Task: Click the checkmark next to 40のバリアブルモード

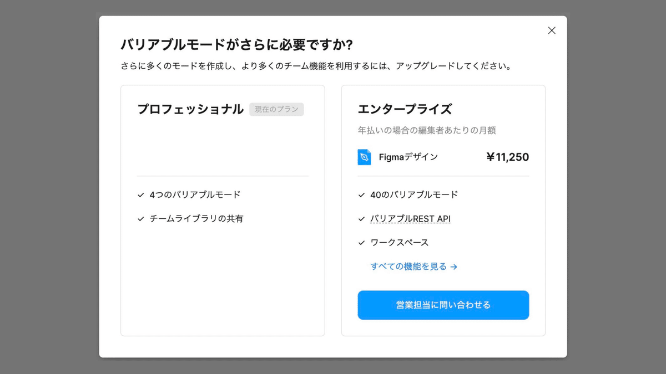Action: coord(361,195)
